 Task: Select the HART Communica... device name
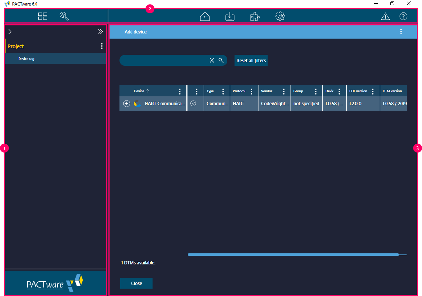coord(165,104)
